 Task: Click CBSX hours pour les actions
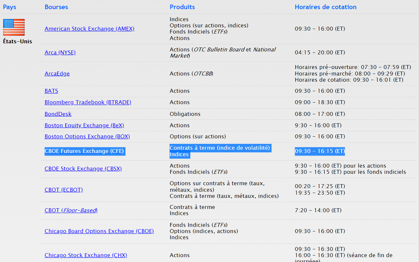pyautogui.click(x=341, y=166)
